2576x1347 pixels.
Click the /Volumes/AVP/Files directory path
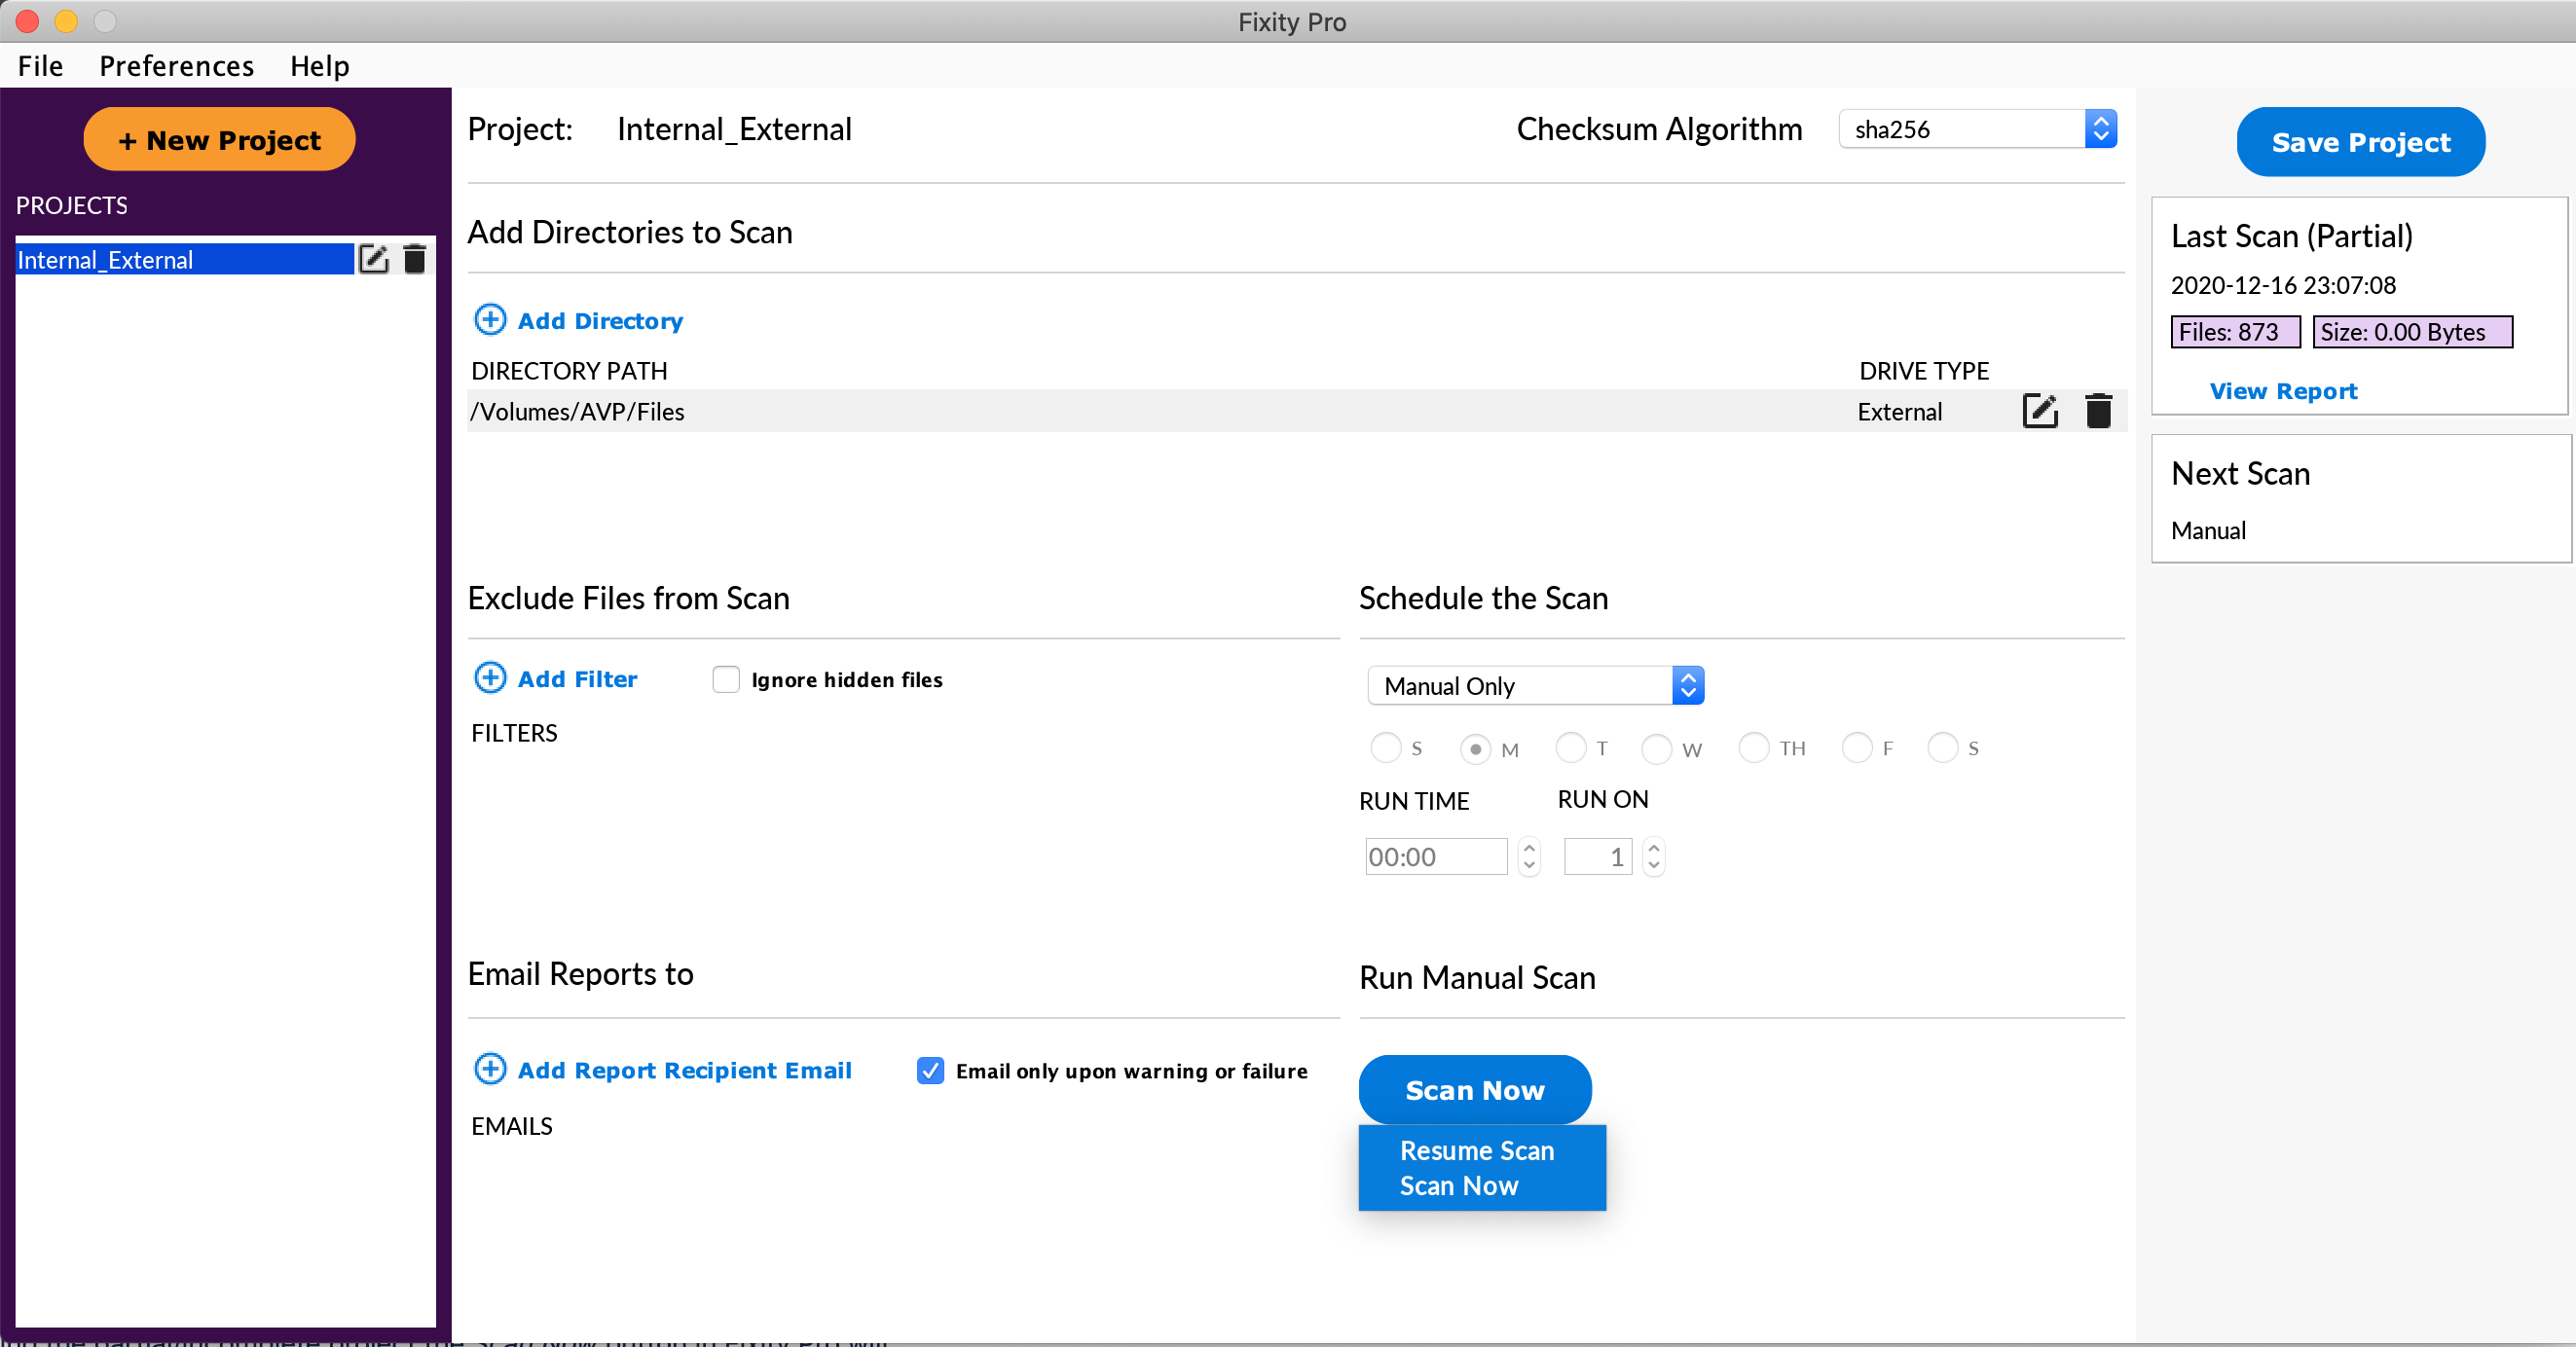click(x=577, y=412)
